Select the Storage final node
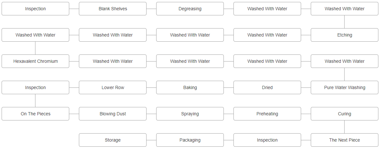The width and height of the screenshot is (380, 148). 113,140
